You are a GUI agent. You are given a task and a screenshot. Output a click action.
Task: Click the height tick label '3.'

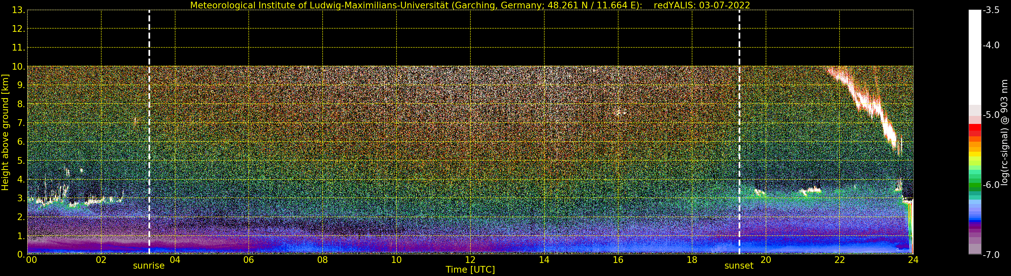pos(21,198)
